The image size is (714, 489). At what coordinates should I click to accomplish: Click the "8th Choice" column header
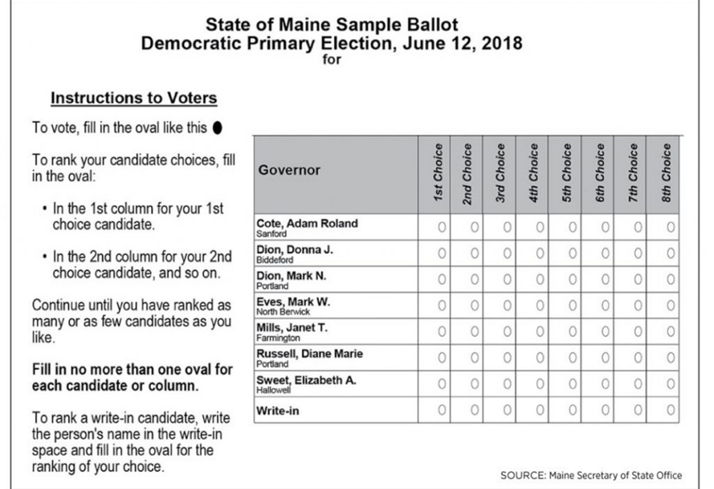click(667, 173)
